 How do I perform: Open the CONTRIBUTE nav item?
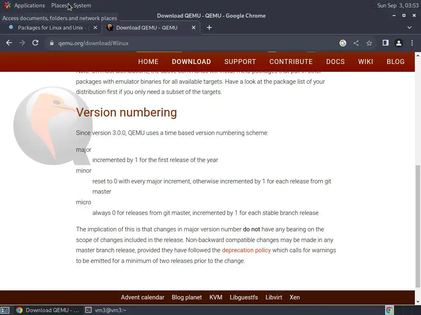pos(291,62)
